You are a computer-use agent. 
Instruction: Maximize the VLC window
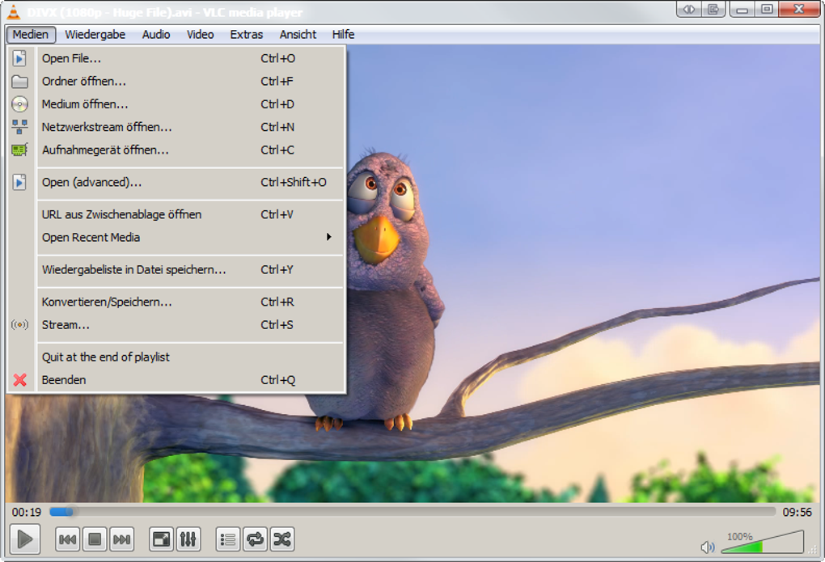[767, 10]
